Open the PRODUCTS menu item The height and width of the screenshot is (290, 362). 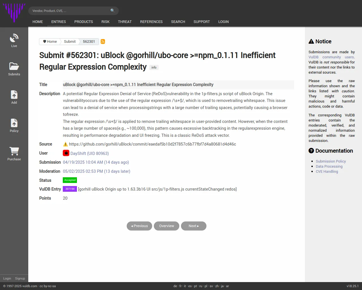tap(84, 22)
